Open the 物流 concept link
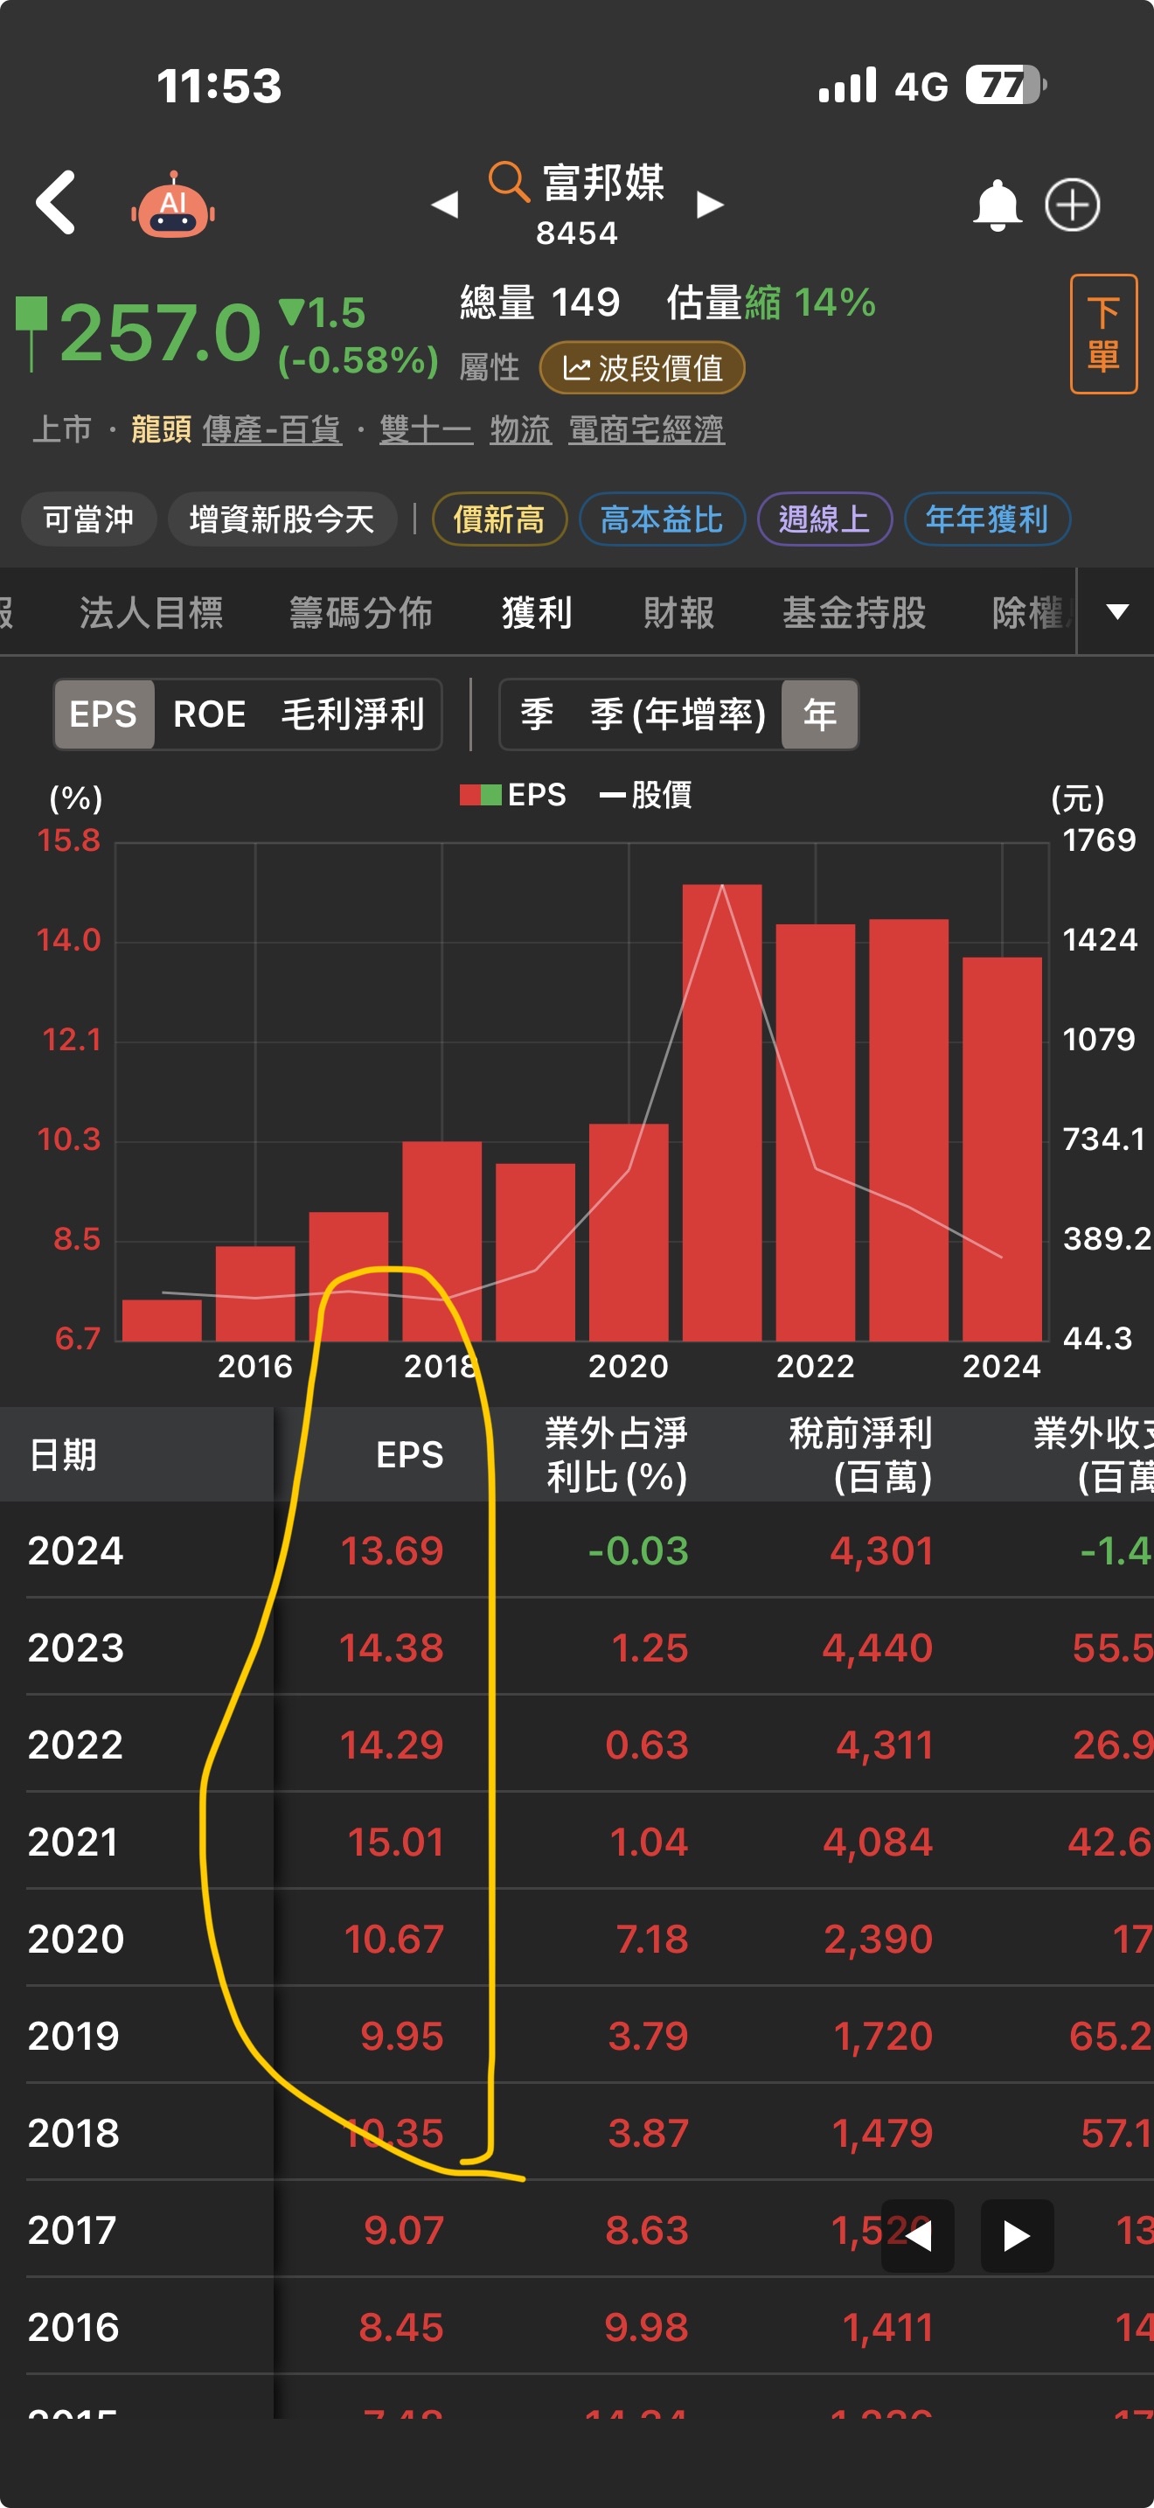1154x2508 pixels. tap(519, 429)
